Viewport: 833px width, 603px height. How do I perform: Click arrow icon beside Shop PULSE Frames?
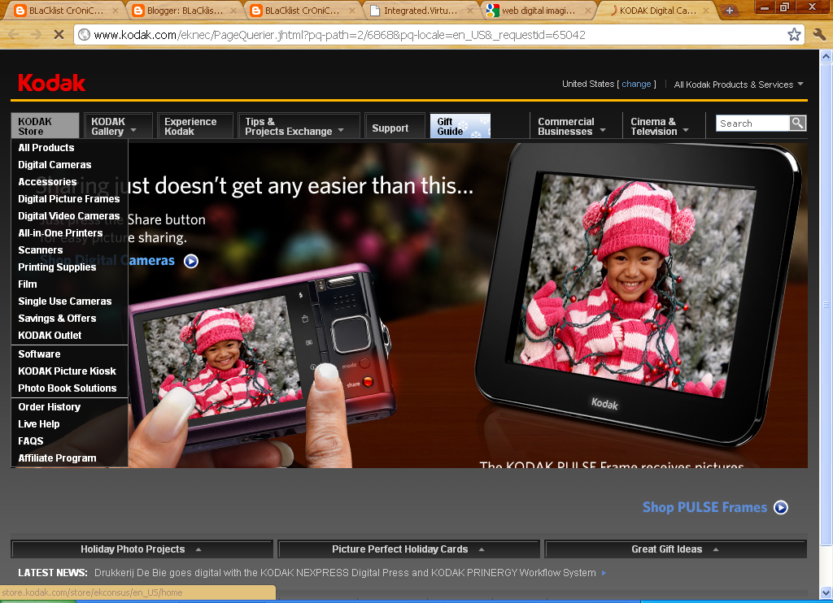pyautogui.click(x=780, y=507)
